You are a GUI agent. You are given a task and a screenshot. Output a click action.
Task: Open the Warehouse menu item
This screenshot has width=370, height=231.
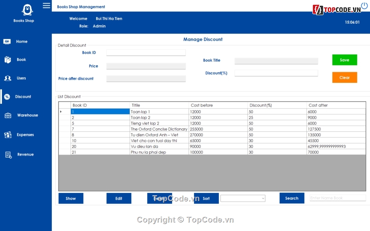coord(28,115)
